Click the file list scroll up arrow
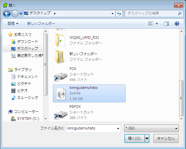The image size is (186, 149). [181, 31]
